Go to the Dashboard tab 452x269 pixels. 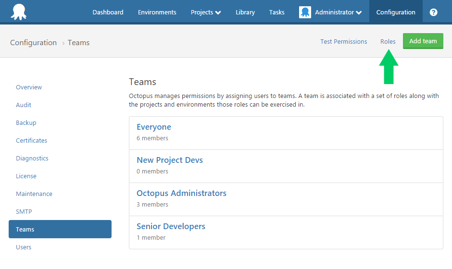coord(108,12)
